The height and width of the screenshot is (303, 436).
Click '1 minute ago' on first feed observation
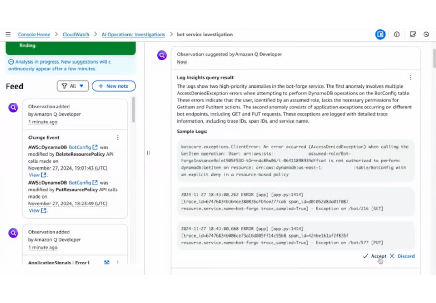[x=43, y=122]
